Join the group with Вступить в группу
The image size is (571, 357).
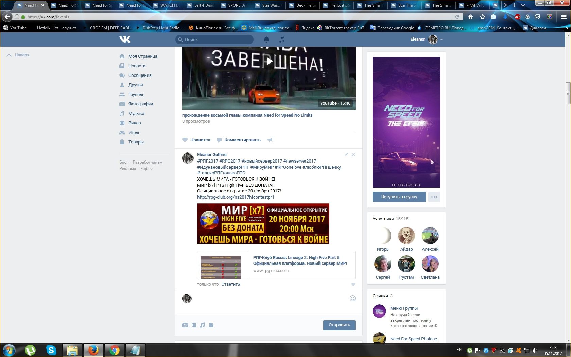(x=399, y=197)
